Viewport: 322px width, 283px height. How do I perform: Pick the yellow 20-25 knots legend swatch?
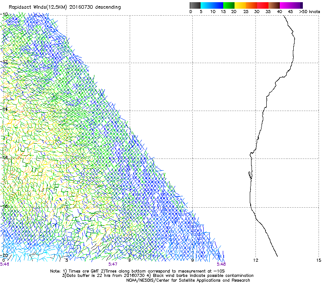[240, 5]
